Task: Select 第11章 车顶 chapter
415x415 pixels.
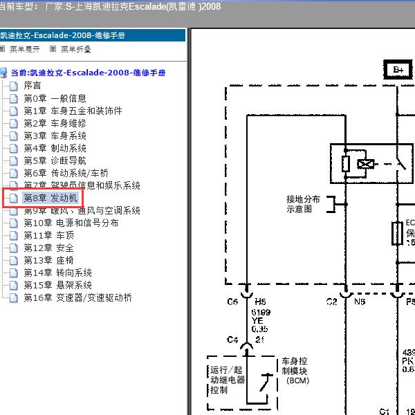Action: (48, 235)
